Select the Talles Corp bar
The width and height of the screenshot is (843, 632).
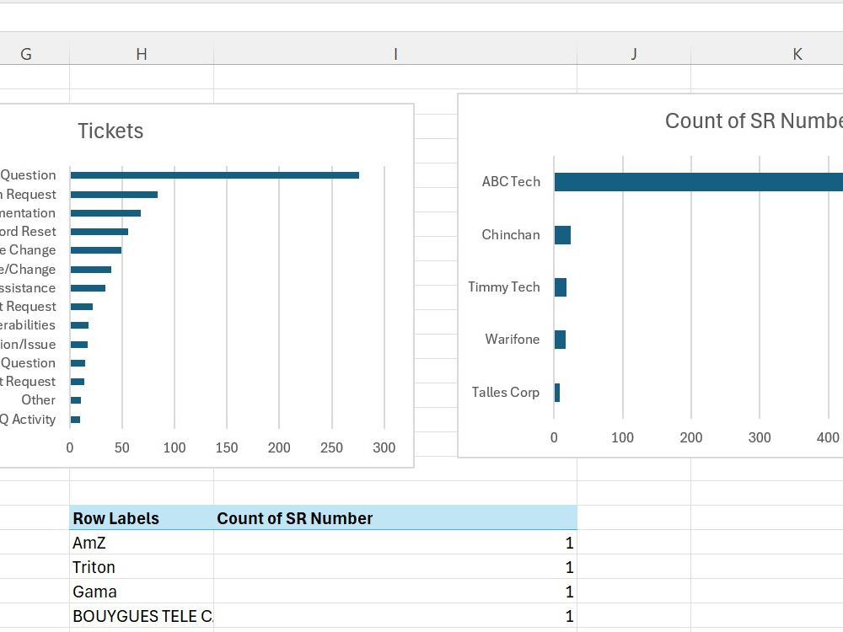556,392
